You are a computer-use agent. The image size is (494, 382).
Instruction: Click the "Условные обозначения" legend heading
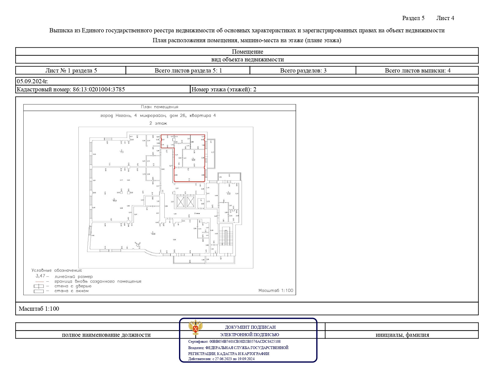click(x=57, y=270)
